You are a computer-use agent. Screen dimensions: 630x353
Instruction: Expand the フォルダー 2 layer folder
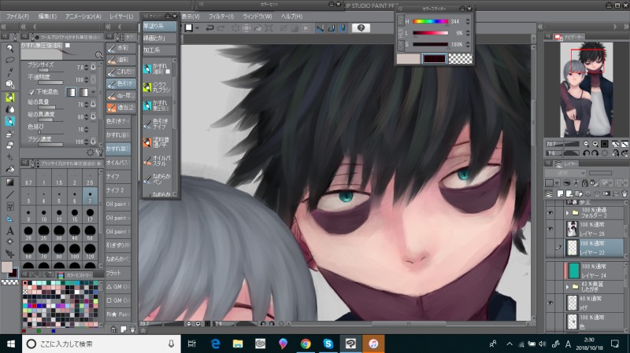click(567, 212)
